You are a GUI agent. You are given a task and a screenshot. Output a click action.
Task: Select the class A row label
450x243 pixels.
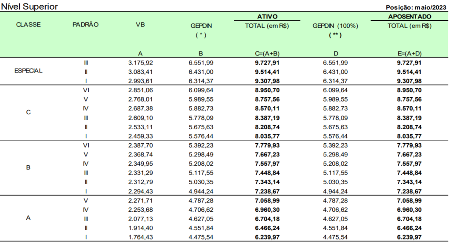point(28,218)
